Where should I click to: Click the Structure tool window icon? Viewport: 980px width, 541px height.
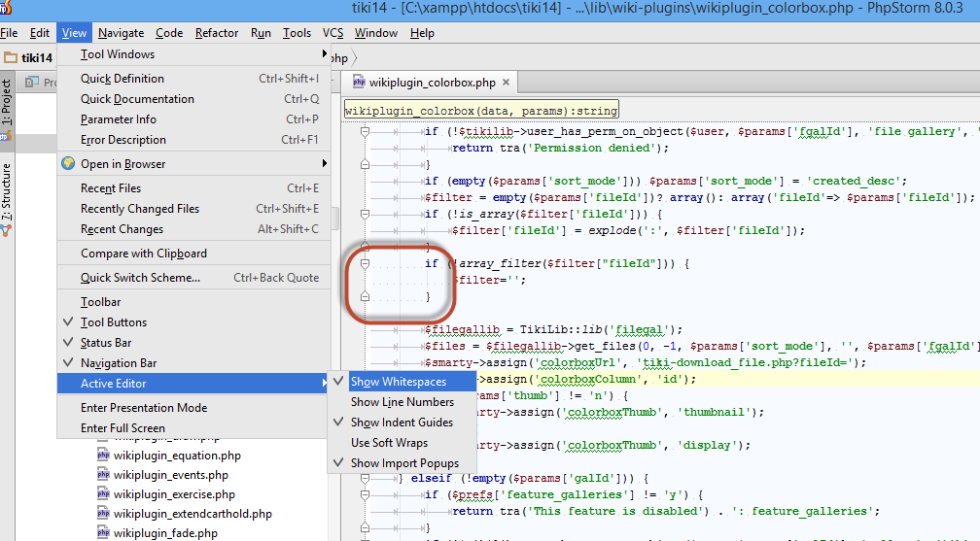[x=6, y=230]
